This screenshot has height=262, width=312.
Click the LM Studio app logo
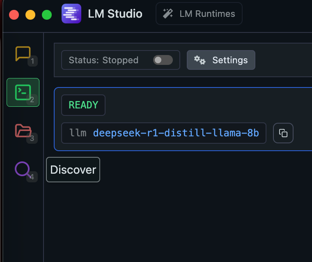[x=71, y=14]
